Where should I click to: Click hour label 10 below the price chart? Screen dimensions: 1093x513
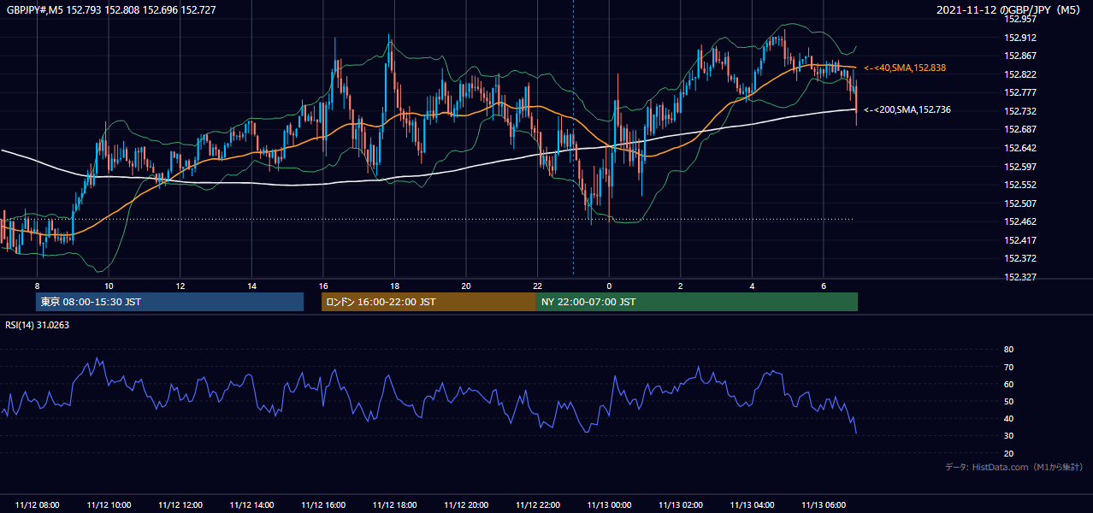click(109, 286)
